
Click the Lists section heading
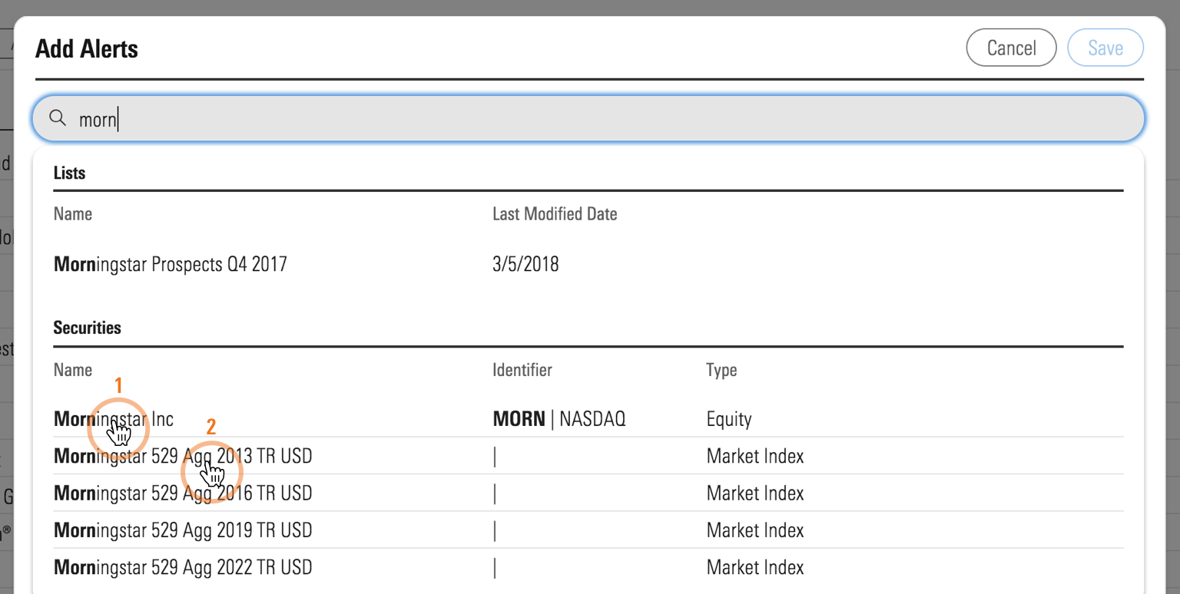point(69,173)
